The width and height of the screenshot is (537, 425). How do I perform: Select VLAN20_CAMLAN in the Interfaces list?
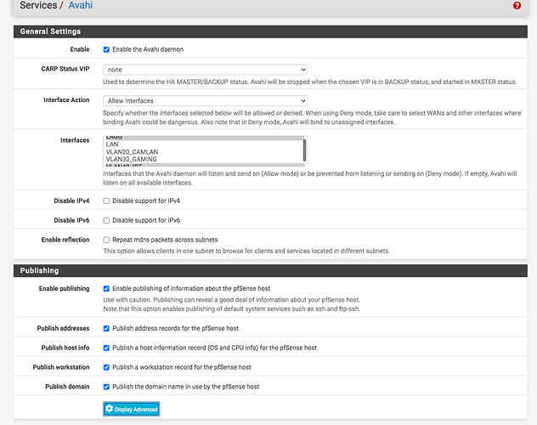[x=203, y=151]
